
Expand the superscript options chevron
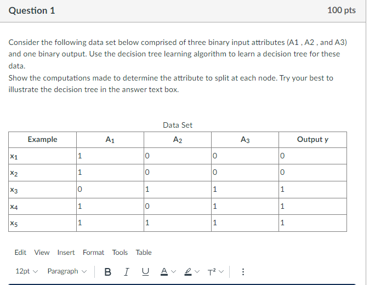(x=221, y=272)
